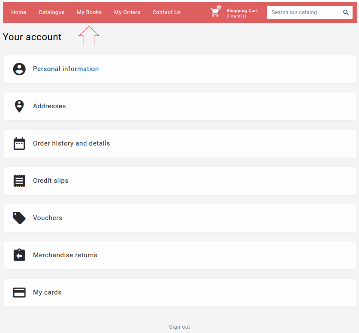Viewport: 359px width, 333px height.
Task: Go to Home in navigation bar
Action: tap(19, 12)
